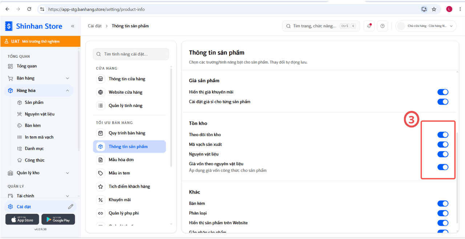Screen dimensions: 465x239
Task: Bookmark this page with the star icon
Action: (434, 9)
